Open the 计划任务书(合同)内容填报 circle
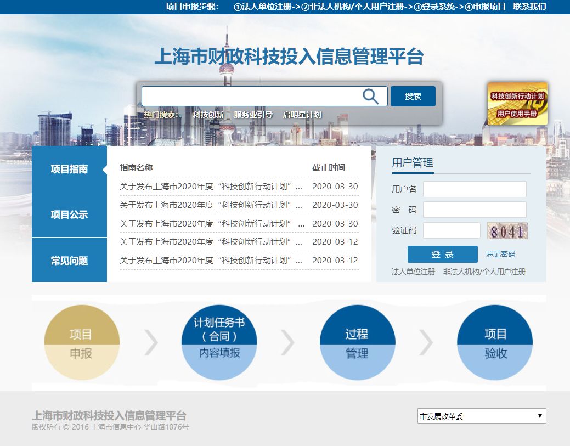570x446 pixels. (219, 342)
